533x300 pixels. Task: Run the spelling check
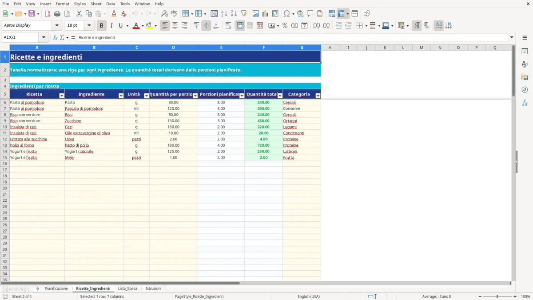[174, 14]
